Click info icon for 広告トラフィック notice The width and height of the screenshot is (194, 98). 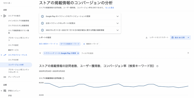coord(42,23)
